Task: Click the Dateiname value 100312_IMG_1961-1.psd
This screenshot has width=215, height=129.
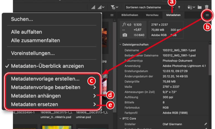Action: (x=179, y=50)
